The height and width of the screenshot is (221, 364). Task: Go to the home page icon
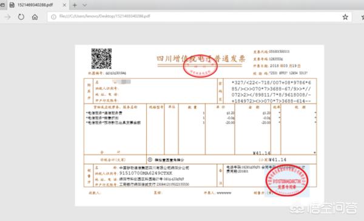(x=35, y=17)
